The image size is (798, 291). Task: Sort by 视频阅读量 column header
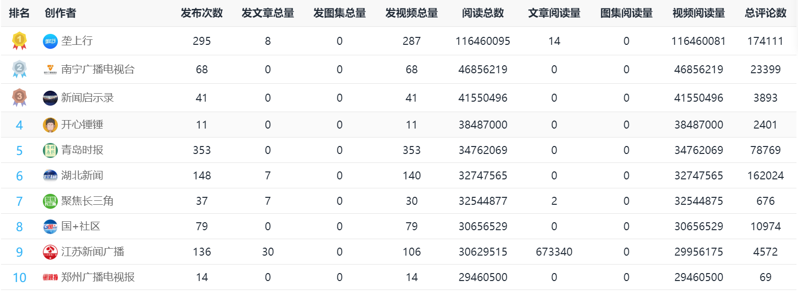[x=699, y=13]
